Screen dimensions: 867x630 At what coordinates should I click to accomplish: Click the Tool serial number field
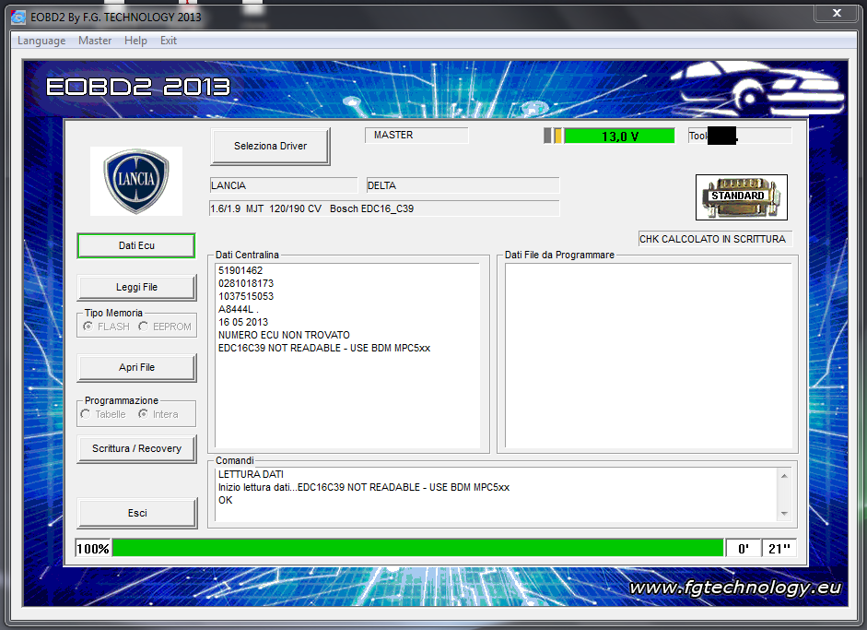tap(740, 136)
